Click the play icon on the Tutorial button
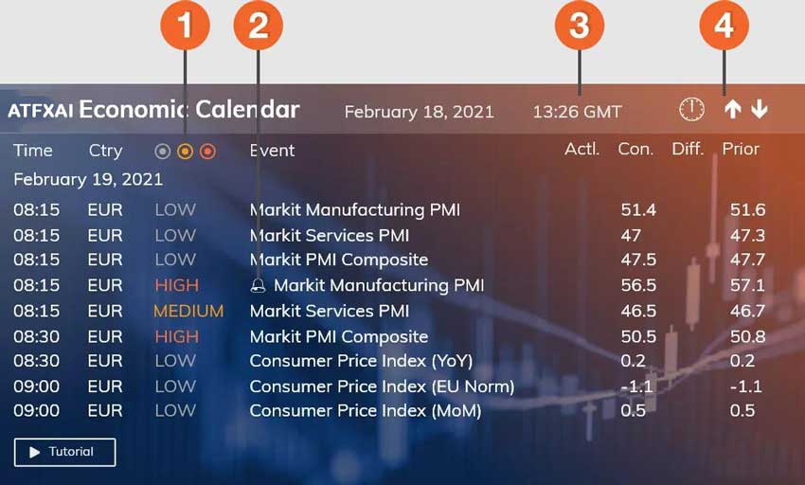The height and width of the screenshot is (485, 805). point(35,453)
